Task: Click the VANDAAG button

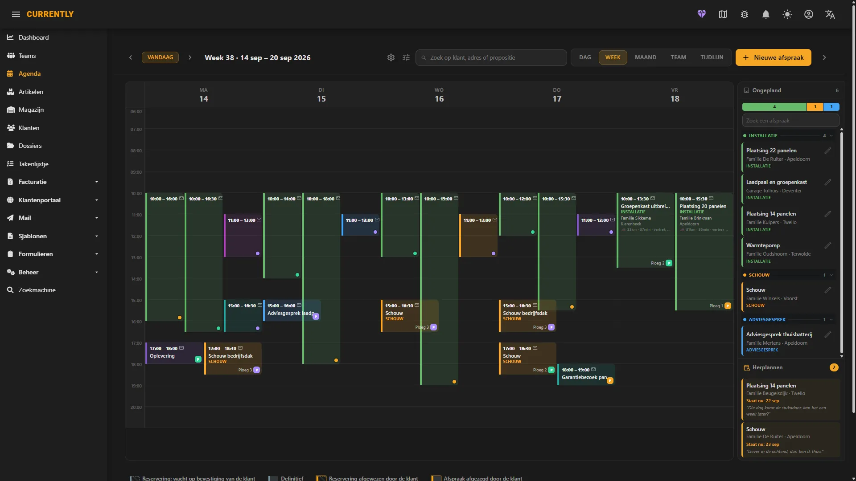Action: (x=160, y=57)
